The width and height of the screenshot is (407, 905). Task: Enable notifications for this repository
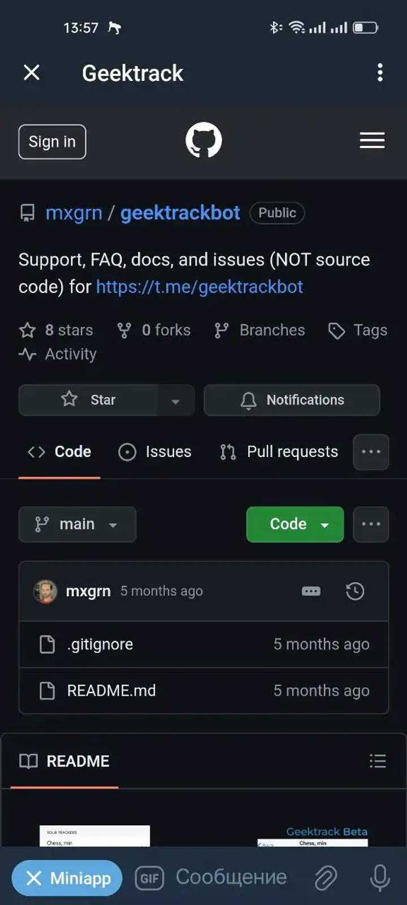click(x=292, y=400)
